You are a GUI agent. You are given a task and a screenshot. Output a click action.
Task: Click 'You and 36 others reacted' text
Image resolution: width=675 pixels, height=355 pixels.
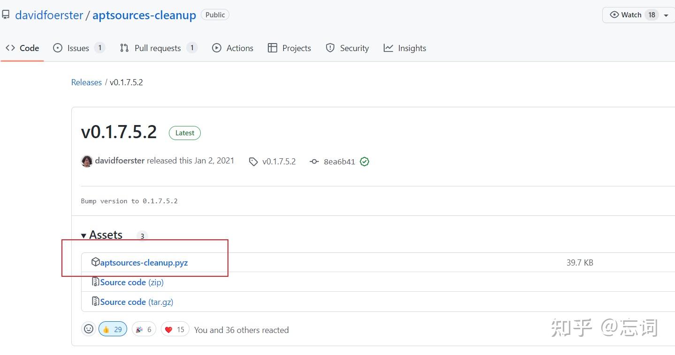coord(242,330)
